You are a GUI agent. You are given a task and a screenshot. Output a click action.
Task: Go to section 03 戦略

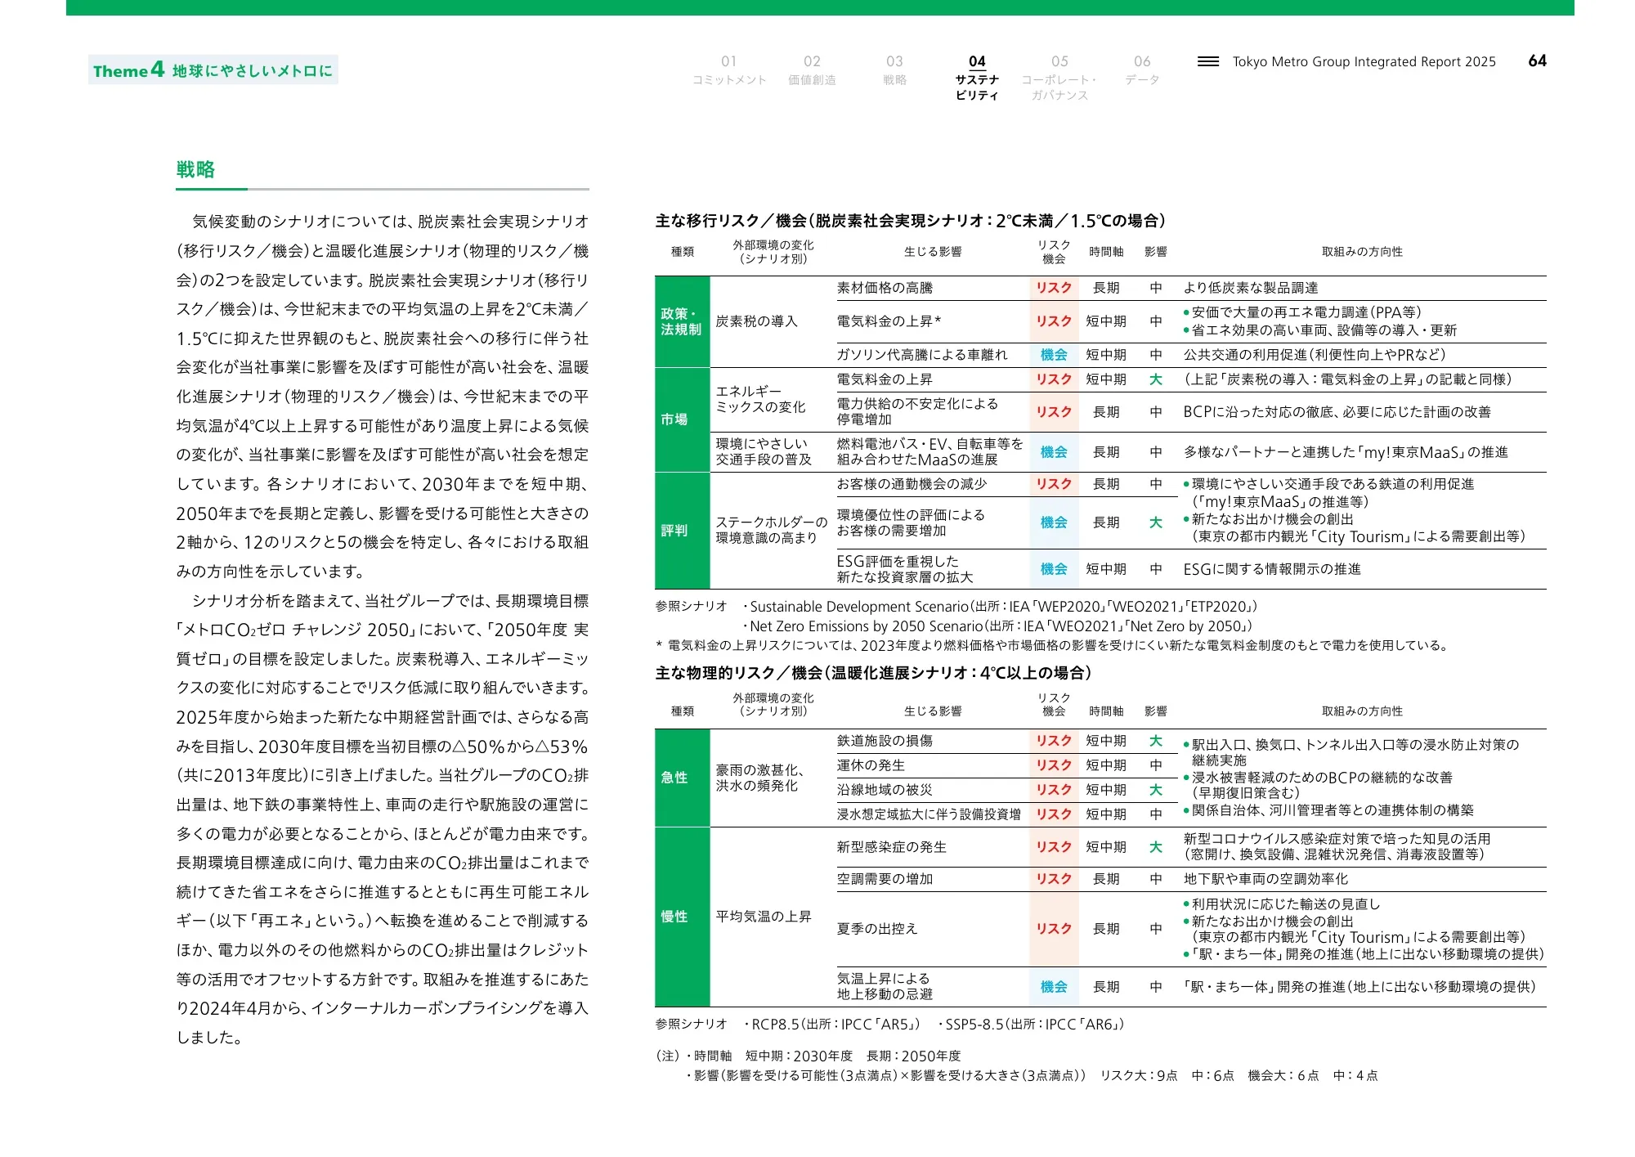(x=894, y=70)
